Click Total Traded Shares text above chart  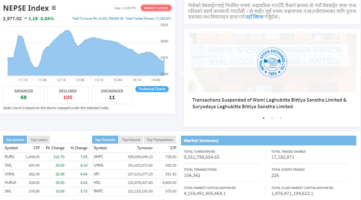coord(148,18)
